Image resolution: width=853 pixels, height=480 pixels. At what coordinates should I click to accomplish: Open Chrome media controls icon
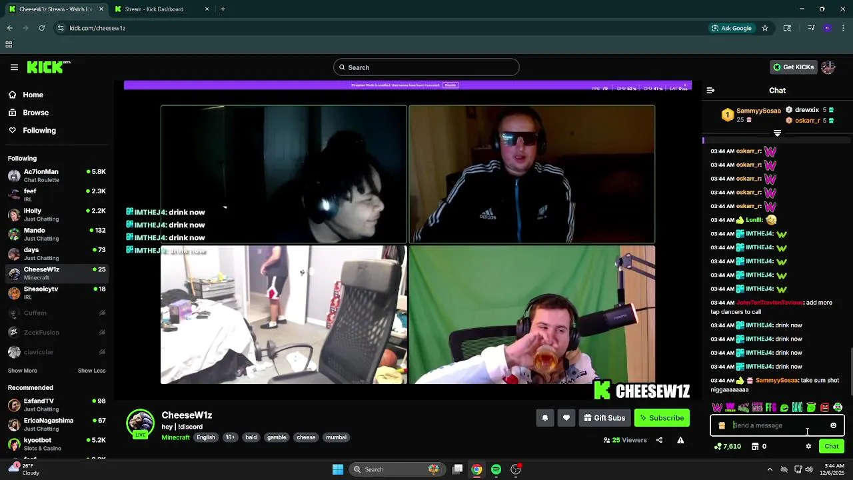coord(811,28)
